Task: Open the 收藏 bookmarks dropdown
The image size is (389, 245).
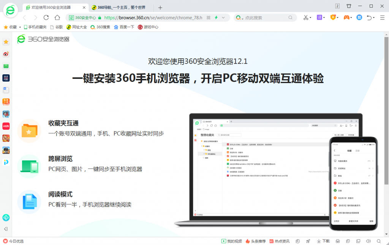Action: [13, 27]
